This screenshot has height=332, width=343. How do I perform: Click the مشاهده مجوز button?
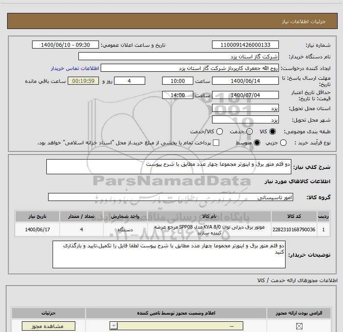click(x=49, y=326)
